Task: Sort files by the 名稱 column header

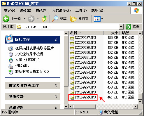Action: click(x=86, y=33)
